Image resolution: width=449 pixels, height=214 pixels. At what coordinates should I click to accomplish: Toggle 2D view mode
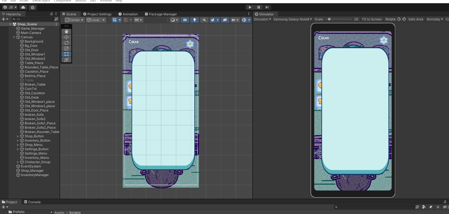185,20
